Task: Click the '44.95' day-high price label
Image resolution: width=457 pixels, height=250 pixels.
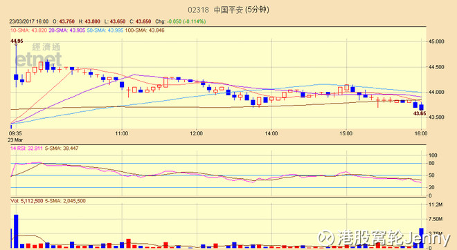Action: coord(17,41)
